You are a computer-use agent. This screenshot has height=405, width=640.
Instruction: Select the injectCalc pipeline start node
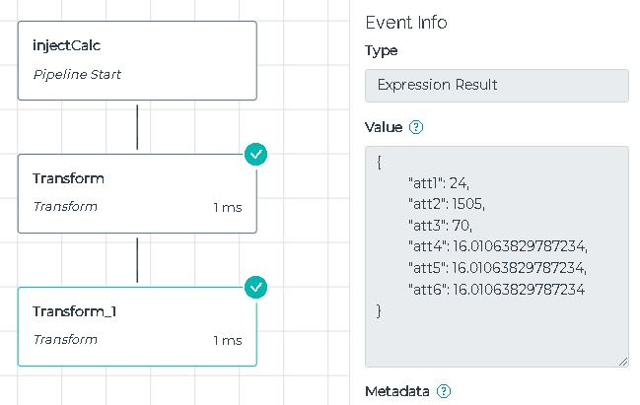click(x=137, y=61)
